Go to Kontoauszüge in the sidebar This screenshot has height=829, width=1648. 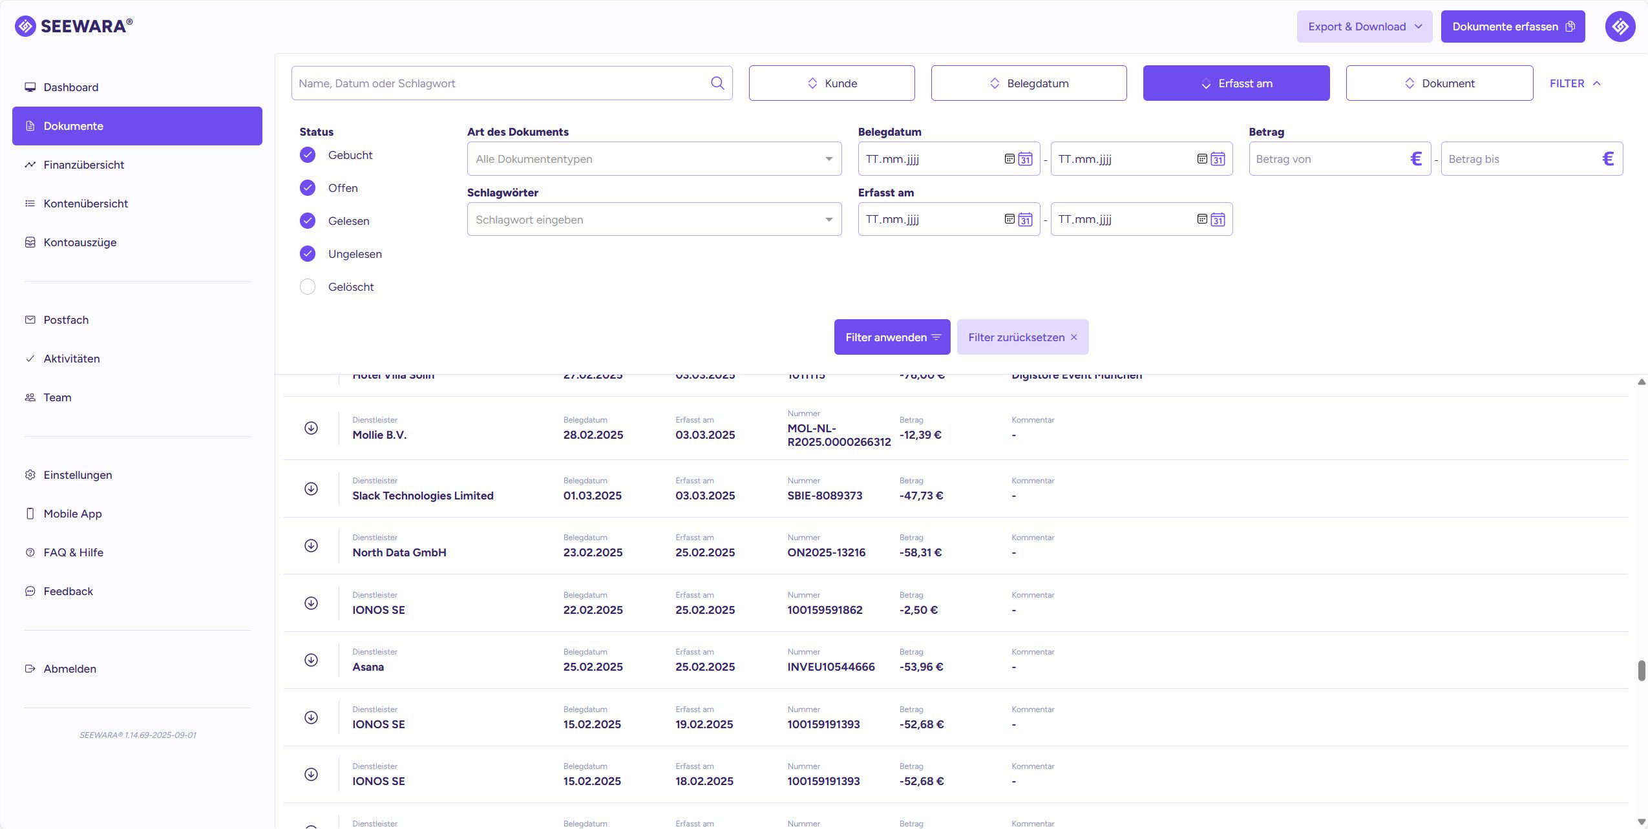pyautogui.click(x=80, y=242)
